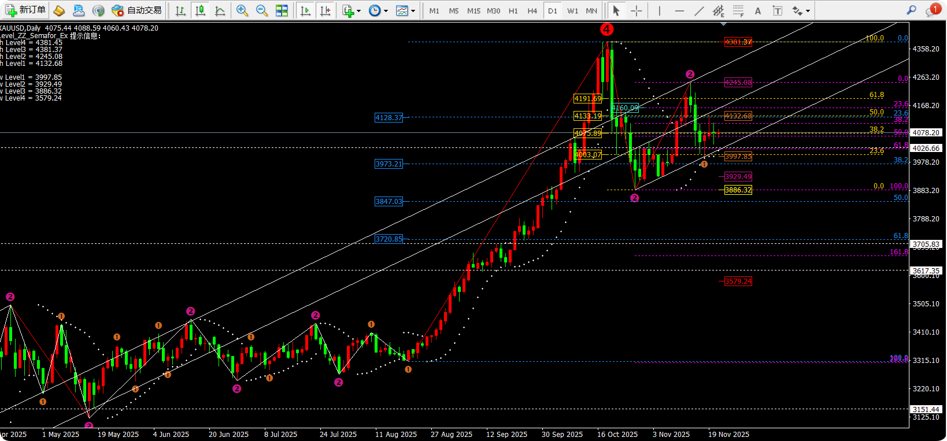This screenshot has height=441, width=947.
Task: Select the crosshair tool
Action: pos(636,10)
